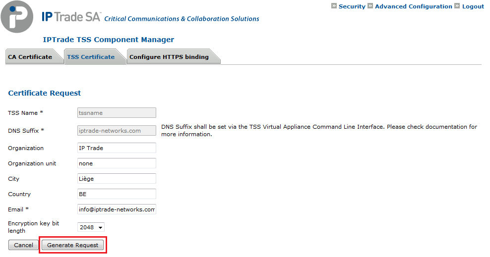490x257 pixels.
Task: Click the City label text
Action: 14,179
